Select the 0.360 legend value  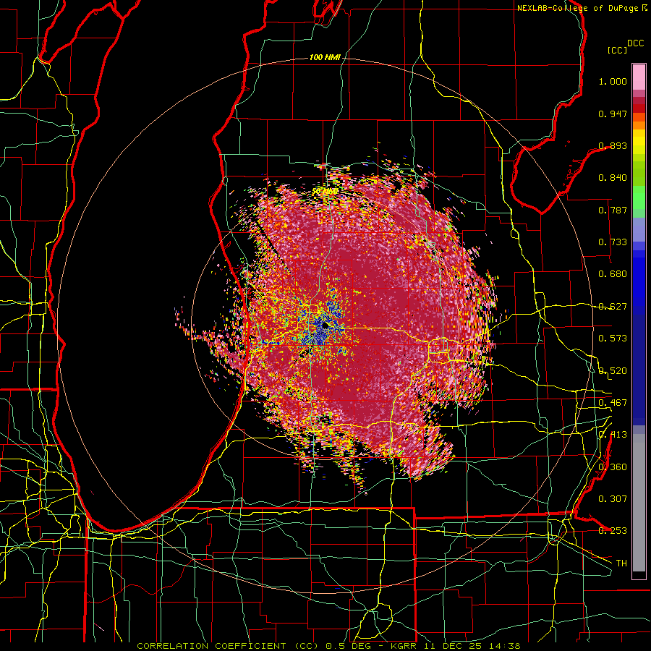coord(613,467)
